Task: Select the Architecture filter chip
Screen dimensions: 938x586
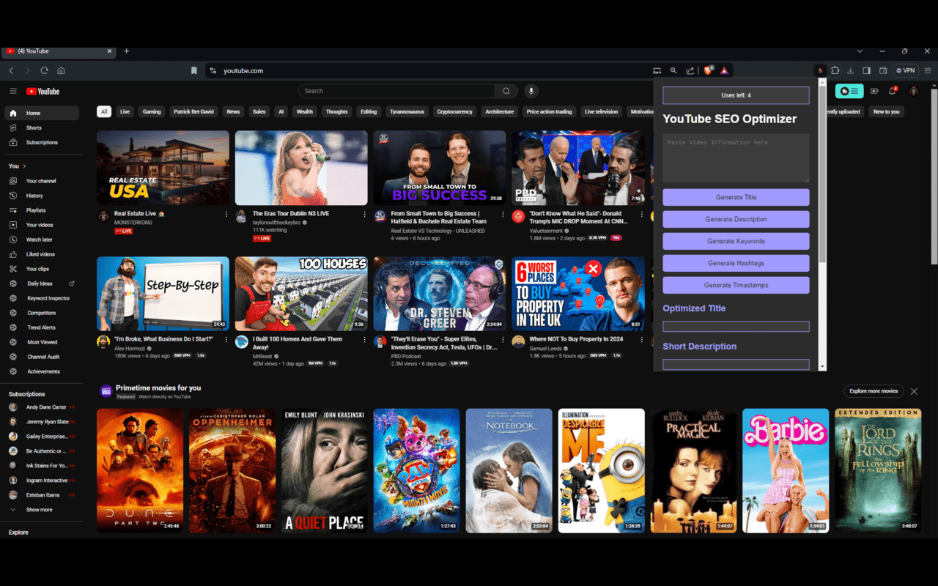Action: (500, 111)
